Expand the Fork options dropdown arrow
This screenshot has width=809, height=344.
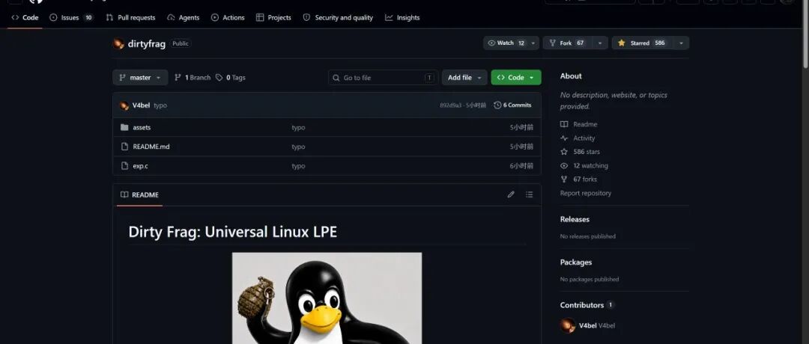pos(599,43)
